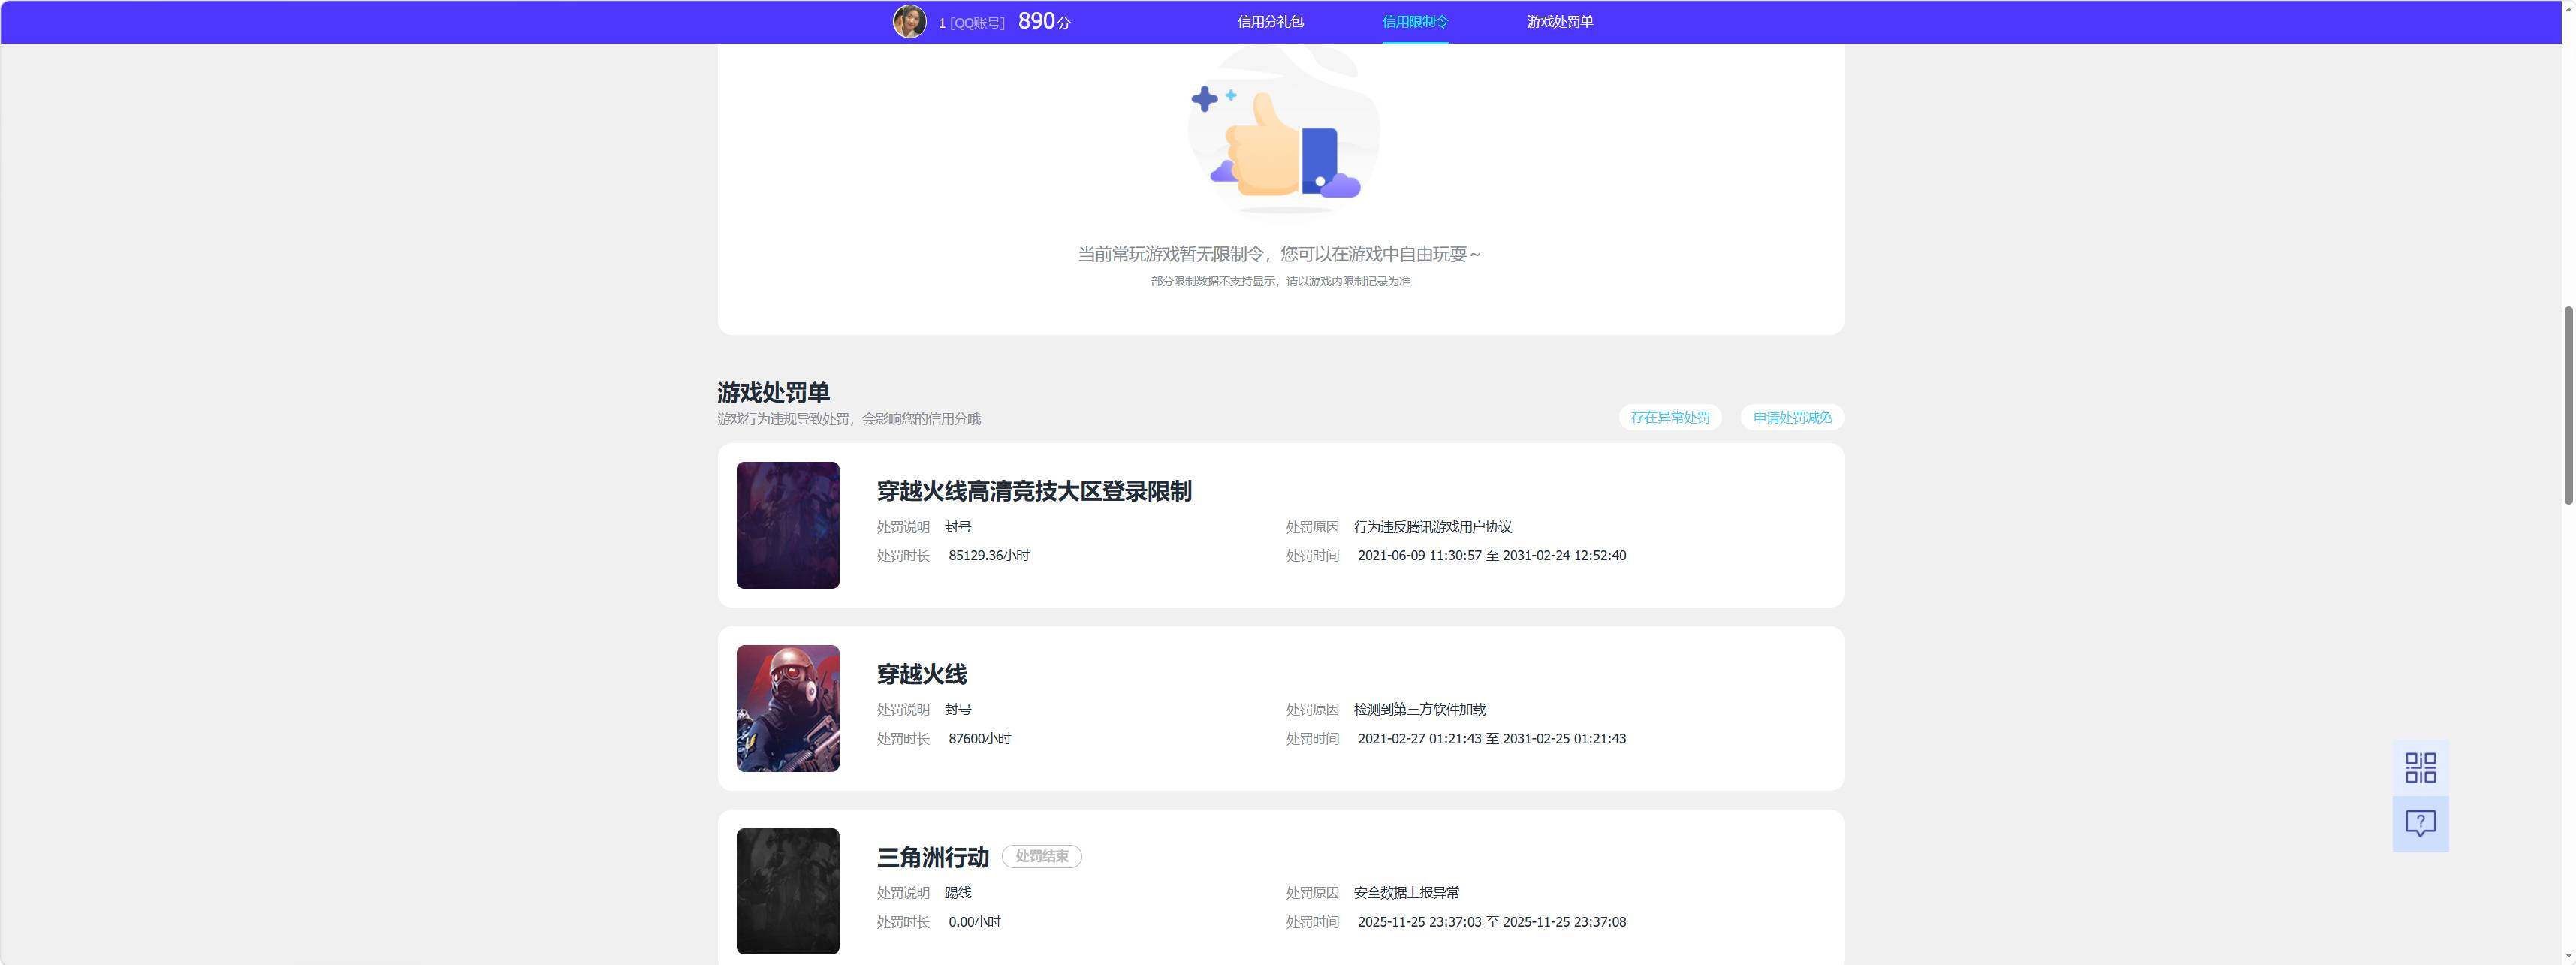Open the 穿越火线高清竞技大区 game thumbnail
The width and height of the screenshot is (2576, 965).
[788, 525]
